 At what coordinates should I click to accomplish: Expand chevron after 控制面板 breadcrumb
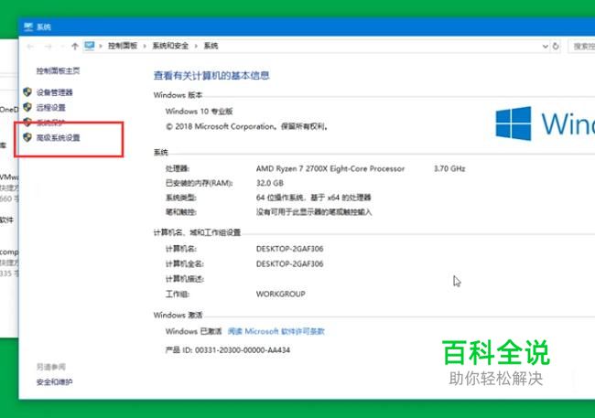(145, 47)
